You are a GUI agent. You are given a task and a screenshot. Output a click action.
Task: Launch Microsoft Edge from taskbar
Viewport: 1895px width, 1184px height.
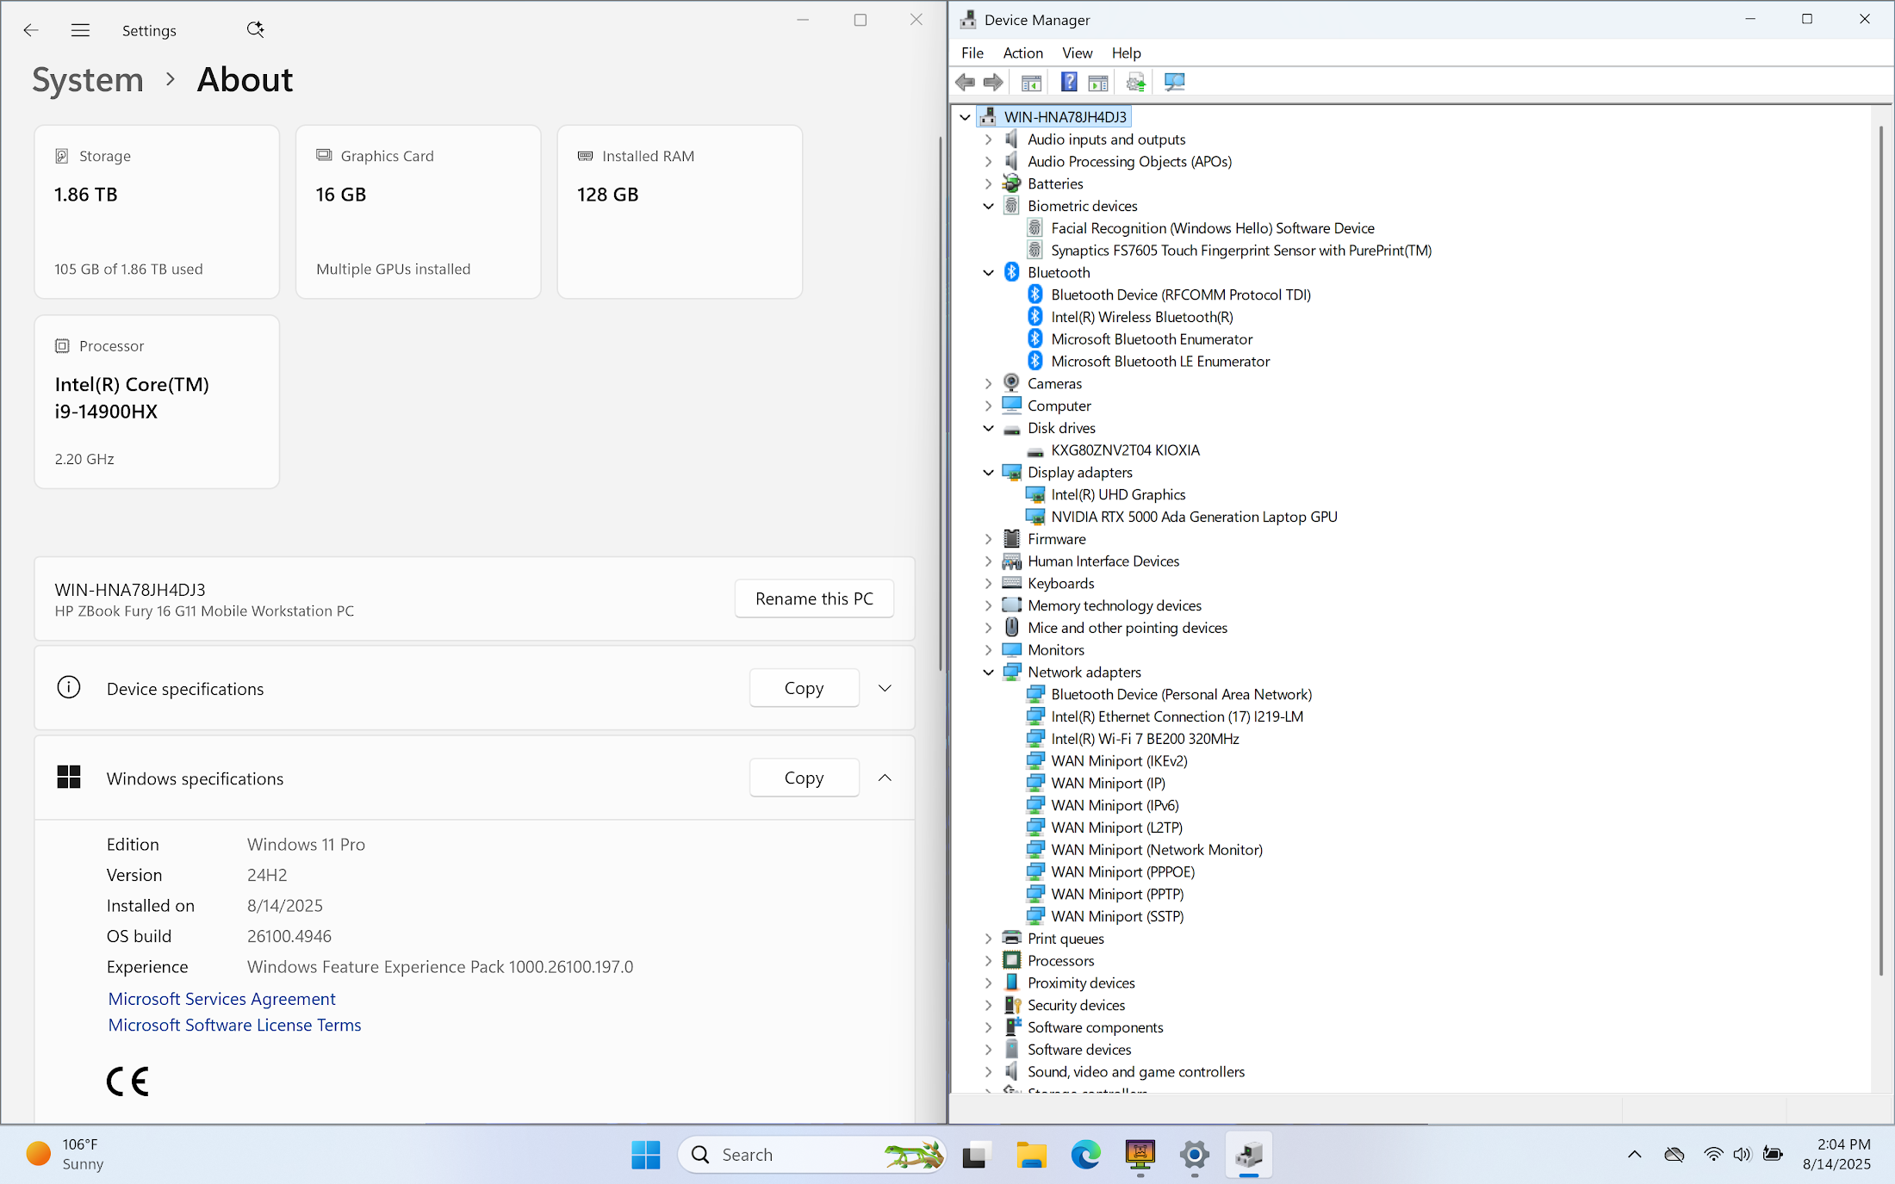coord(1085,1155)
